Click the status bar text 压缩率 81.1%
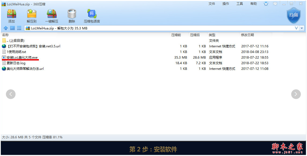 pos(53,137)
